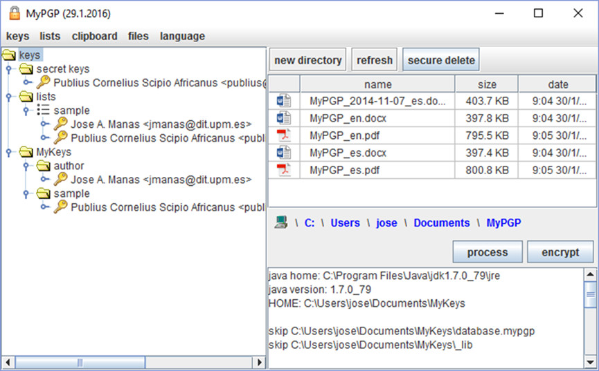The image size is (599, 371).
Task: Click the encrypt button
Action: pyautogui.click(x=560, y=252)
